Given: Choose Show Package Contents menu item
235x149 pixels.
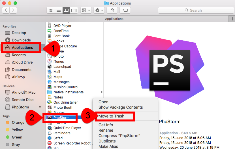Looking at the screenshot, I should 120,107.
